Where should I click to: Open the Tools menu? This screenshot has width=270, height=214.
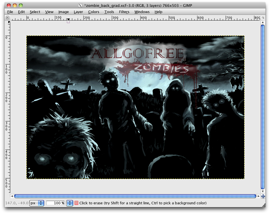pos(109,12)
